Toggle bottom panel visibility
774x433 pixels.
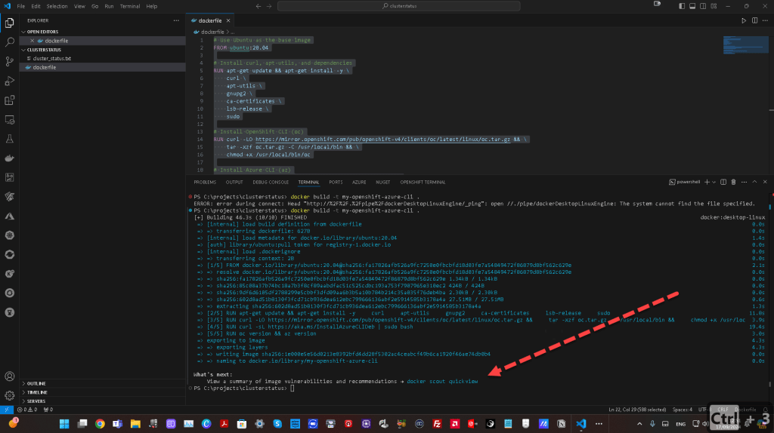pyautogui.click(x=692, y=6)
